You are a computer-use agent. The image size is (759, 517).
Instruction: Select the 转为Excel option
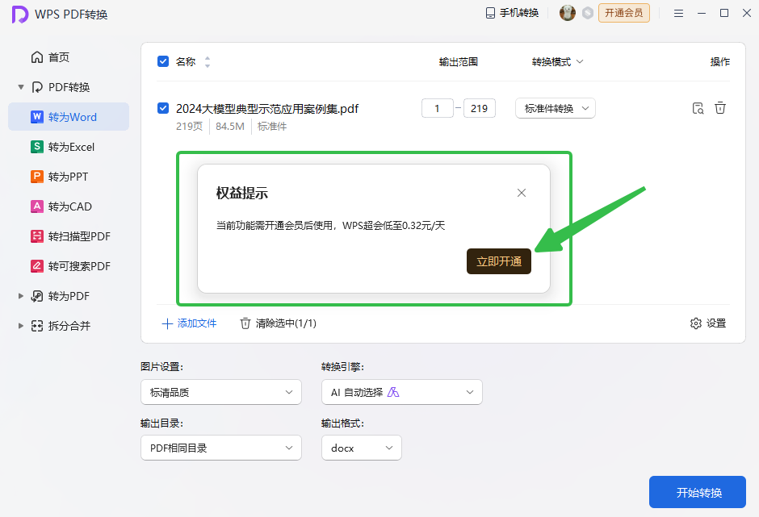69,147
